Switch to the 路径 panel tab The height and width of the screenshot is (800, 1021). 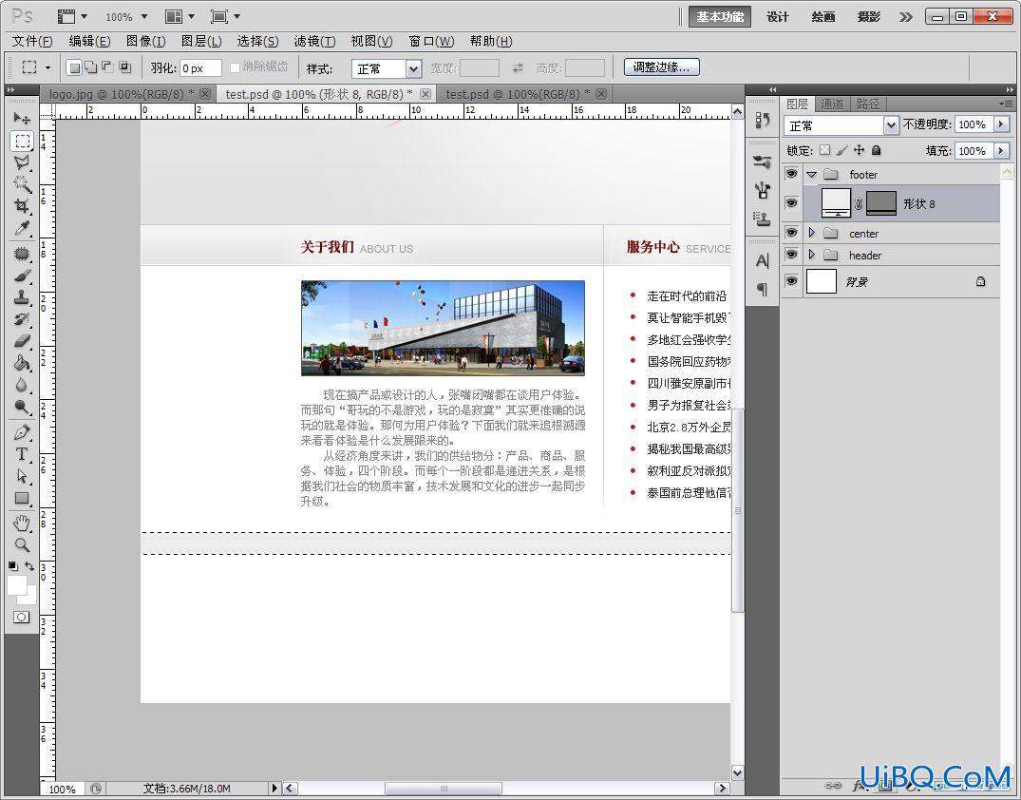point(867,105)
